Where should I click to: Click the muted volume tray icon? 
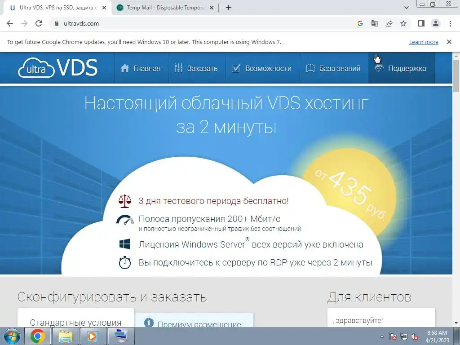pos(415,336)
